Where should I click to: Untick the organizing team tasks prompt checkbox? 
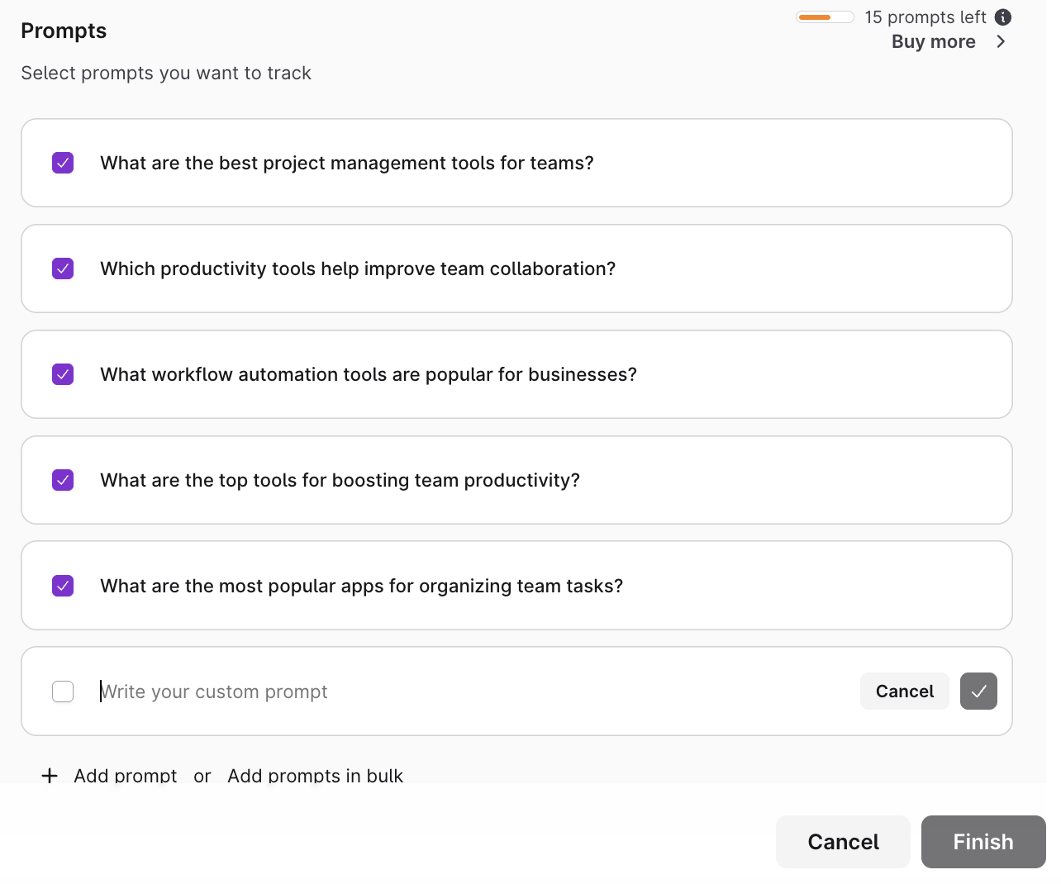(63, 586)
